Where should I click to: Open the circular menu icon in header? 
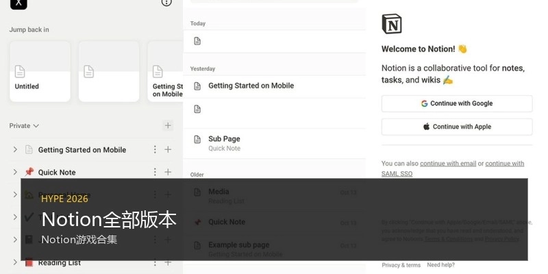pyautogui.click(x=166, y=3)
